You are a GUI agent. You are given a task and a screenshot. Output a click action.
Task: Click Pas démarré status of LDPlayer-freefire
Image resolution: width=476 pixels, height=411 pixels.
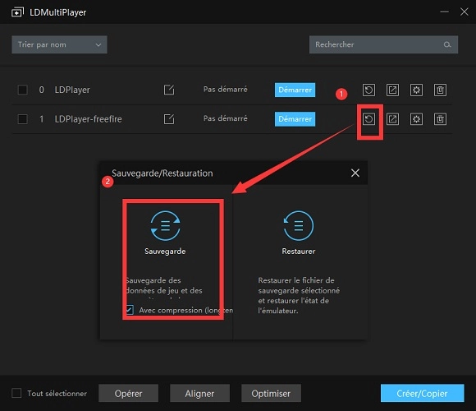226,118
